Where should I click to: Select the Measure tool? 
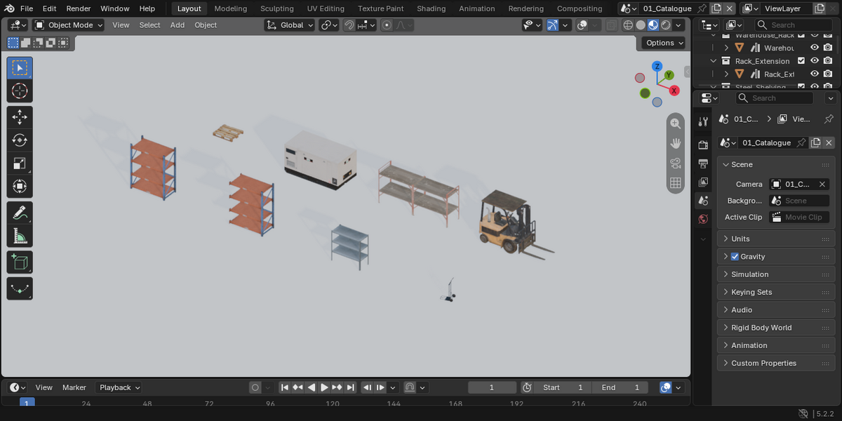pos(20,236)
